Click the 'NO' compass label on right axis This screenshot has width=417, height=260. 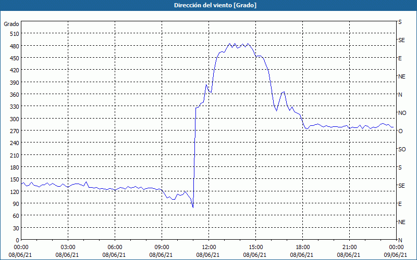402,113
